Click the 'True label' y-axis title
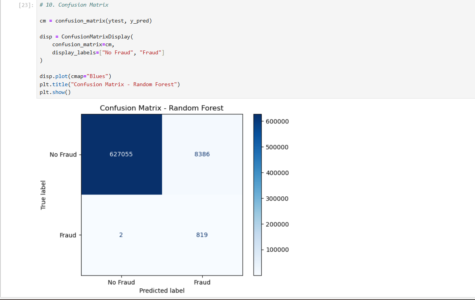The width and height of the screenshot is (475, 300). click(x=43, y=195)
